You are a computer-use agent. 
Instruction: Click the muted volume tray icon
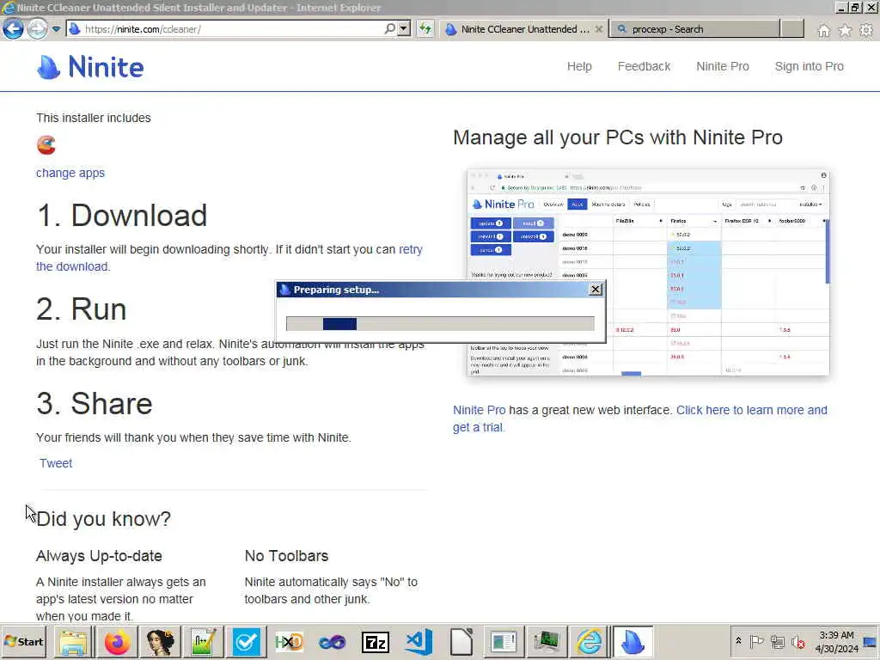pyautogui.click(x=797, y=641)
